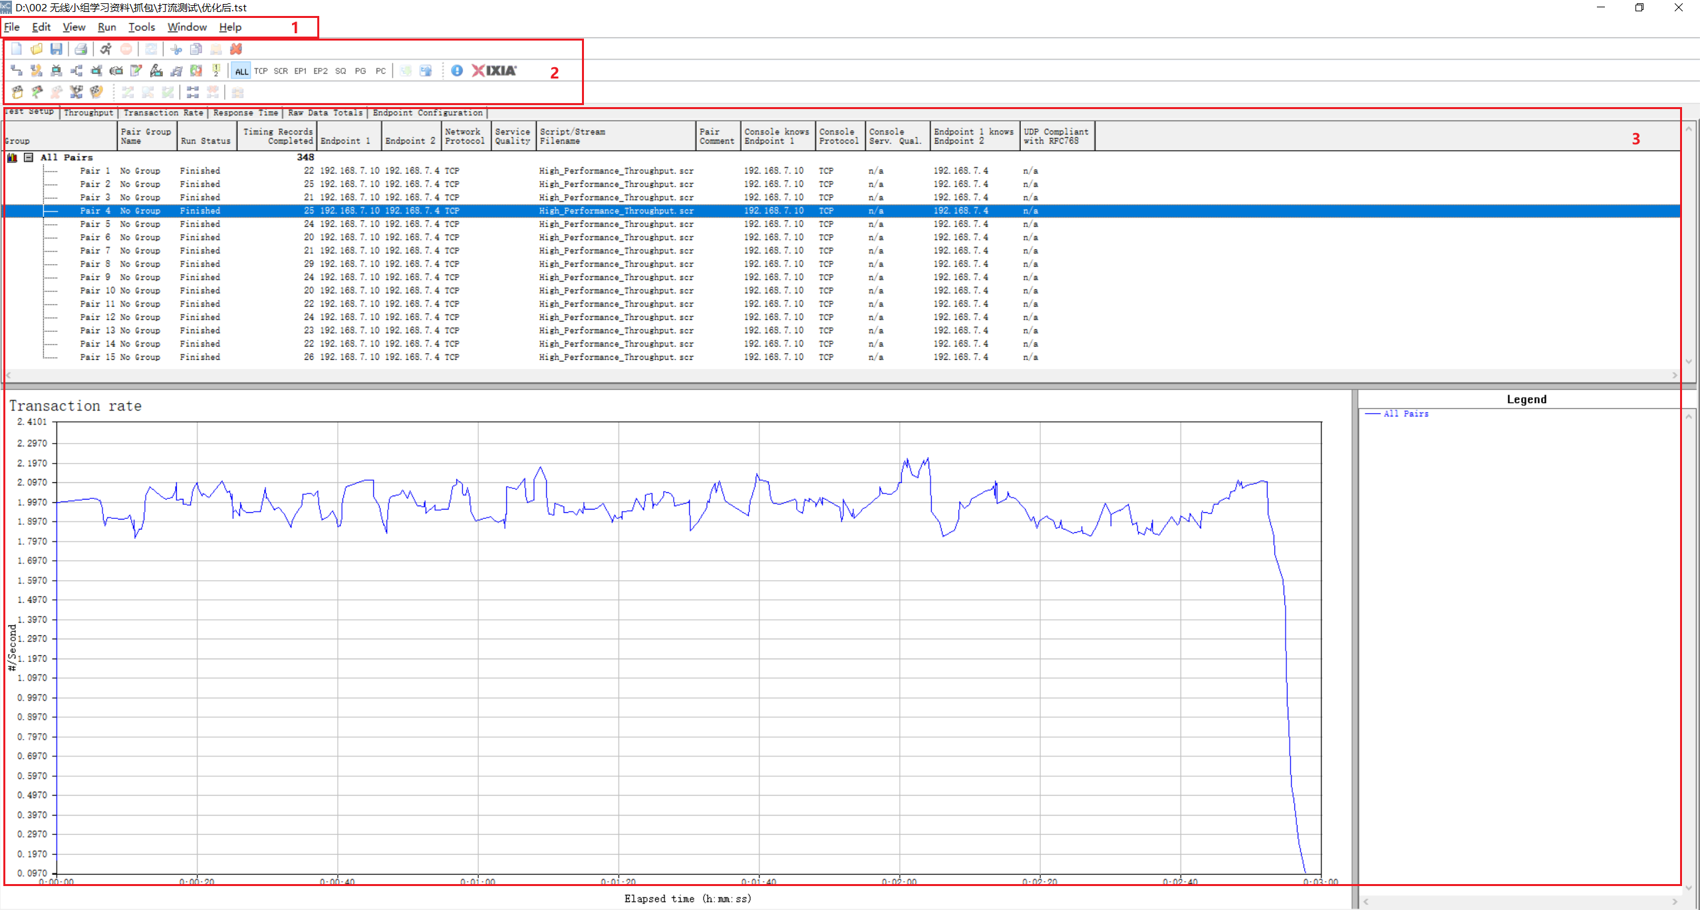Click the IXIA logo in toolbar
1700x910 pixels.
point(494,71)
